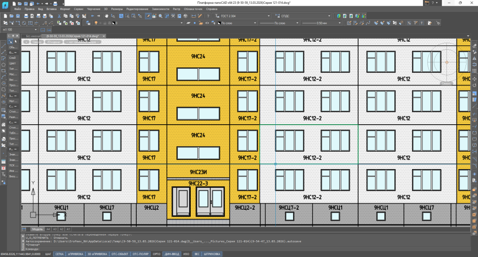
Task: Click the layer eye isolate icon
Action: tap(207, 23)
